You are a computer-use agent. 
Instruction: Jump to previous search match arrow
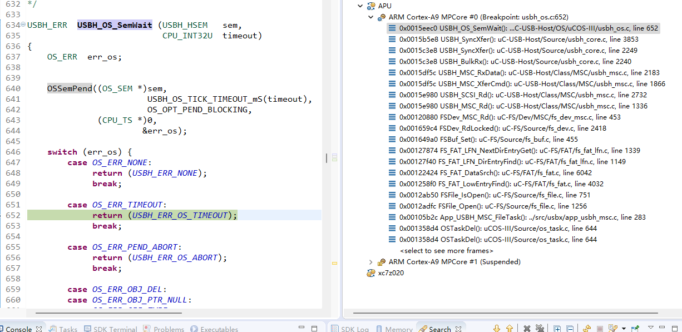[510, 329]
